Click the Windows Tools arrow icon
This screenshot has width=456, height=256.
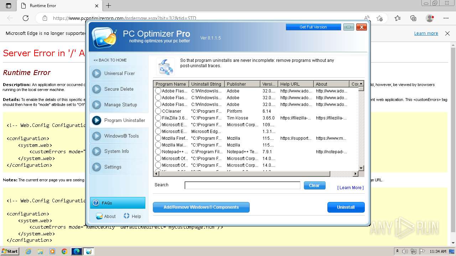click(x=97, y=136)
